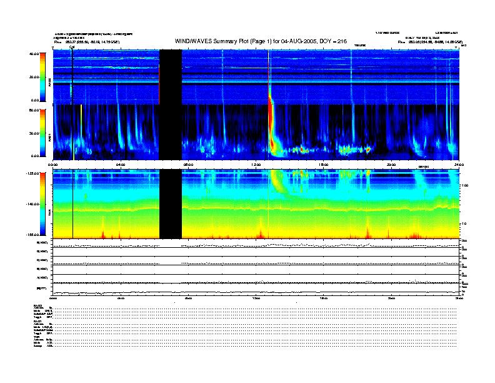This screenshot has height=383, width=495.
Task: Select the -155.00 label on TNR scale
Action: [32, 235]
